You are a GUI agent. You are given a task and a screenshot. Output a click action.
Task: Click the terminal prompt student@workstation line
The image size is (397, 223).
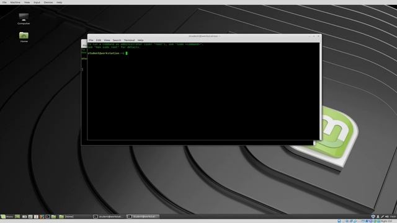click(x=105, y=53)
